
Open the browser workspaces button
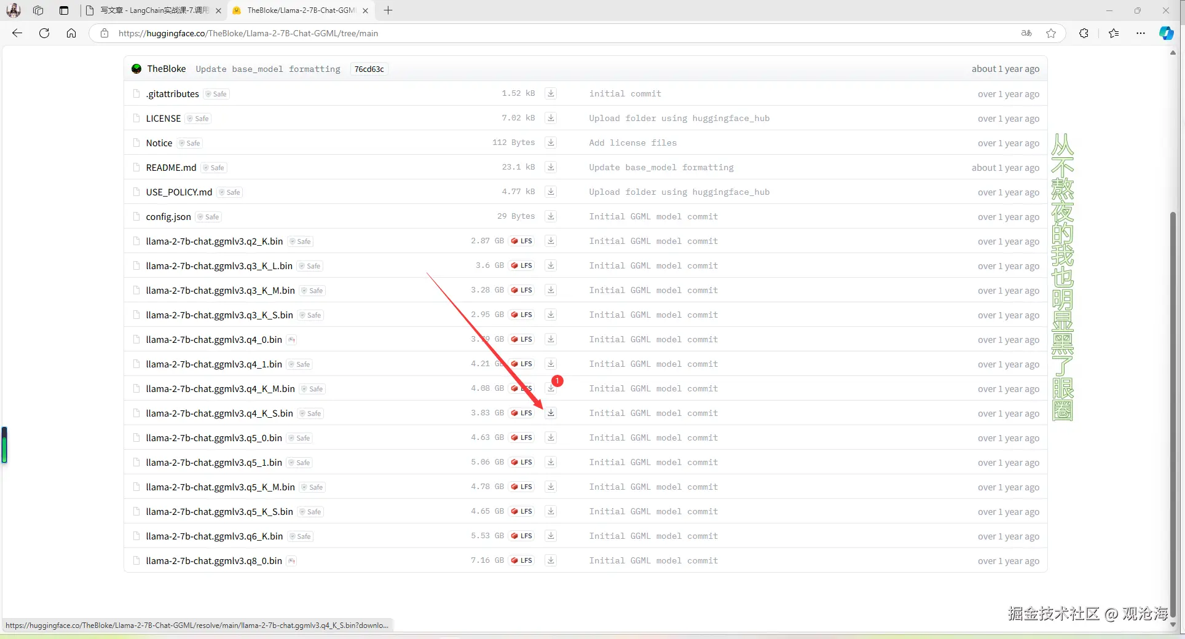[x=38, y=10]
